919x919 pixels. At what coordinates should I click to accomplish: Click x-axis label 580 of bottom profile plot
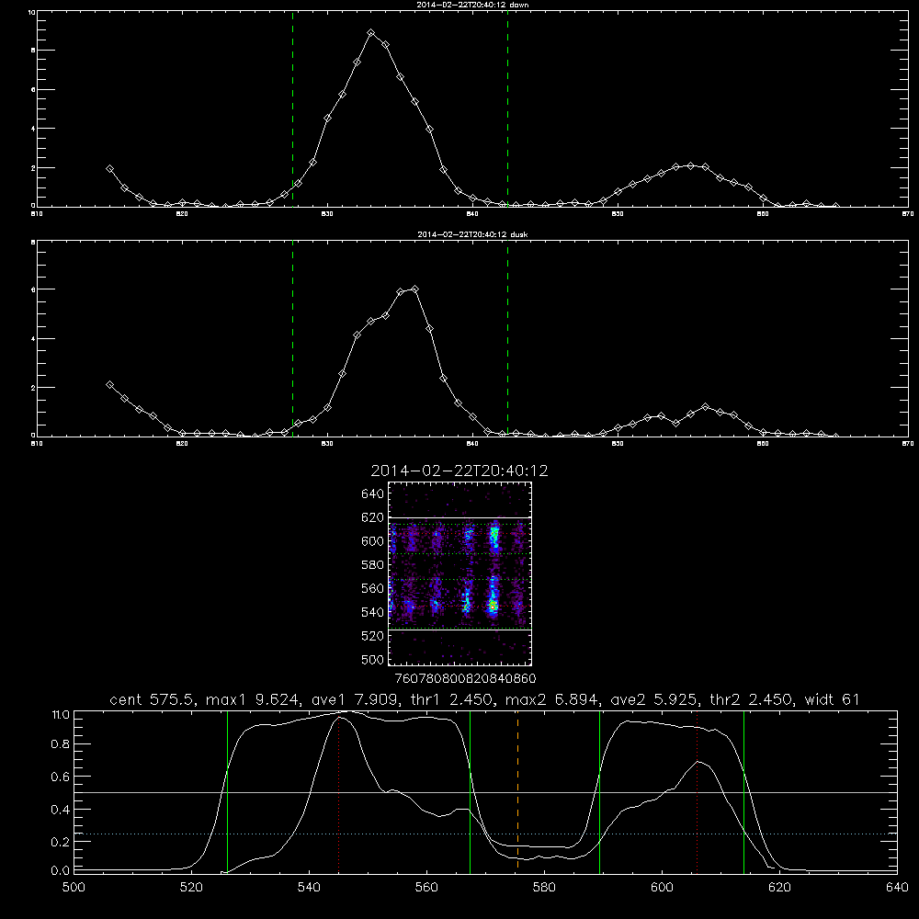(544, 888)
